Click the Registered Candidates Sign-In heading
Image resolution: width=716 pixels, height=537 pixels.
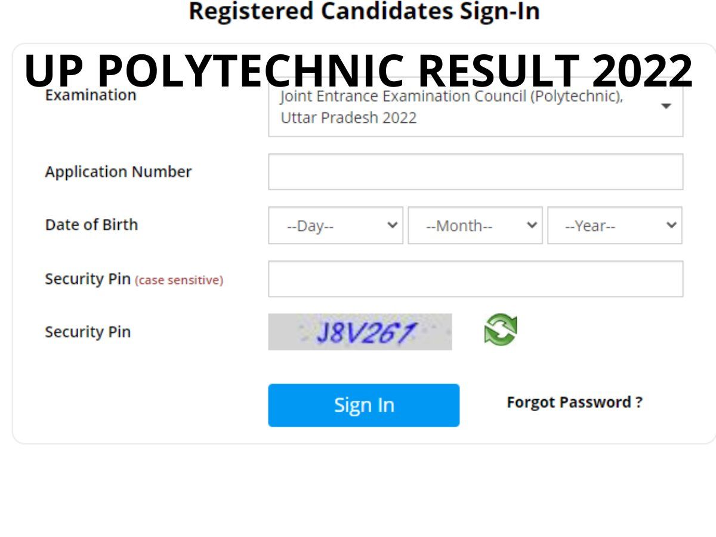364,11
